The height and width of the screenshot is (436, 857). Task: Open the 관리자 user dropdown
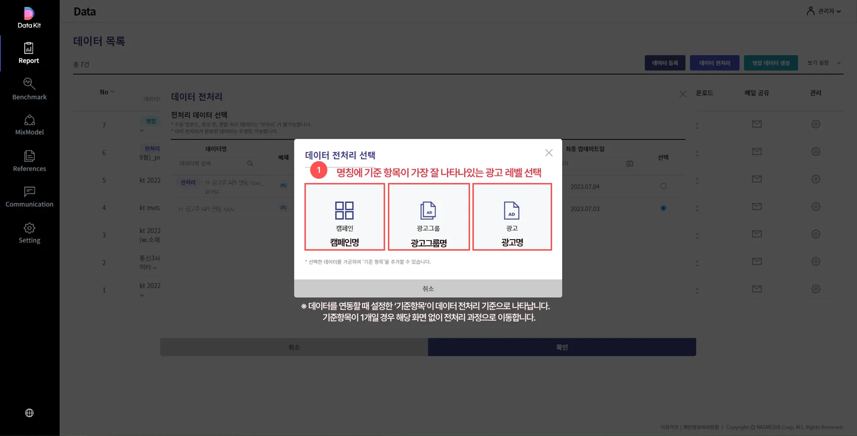click(824, 11)
